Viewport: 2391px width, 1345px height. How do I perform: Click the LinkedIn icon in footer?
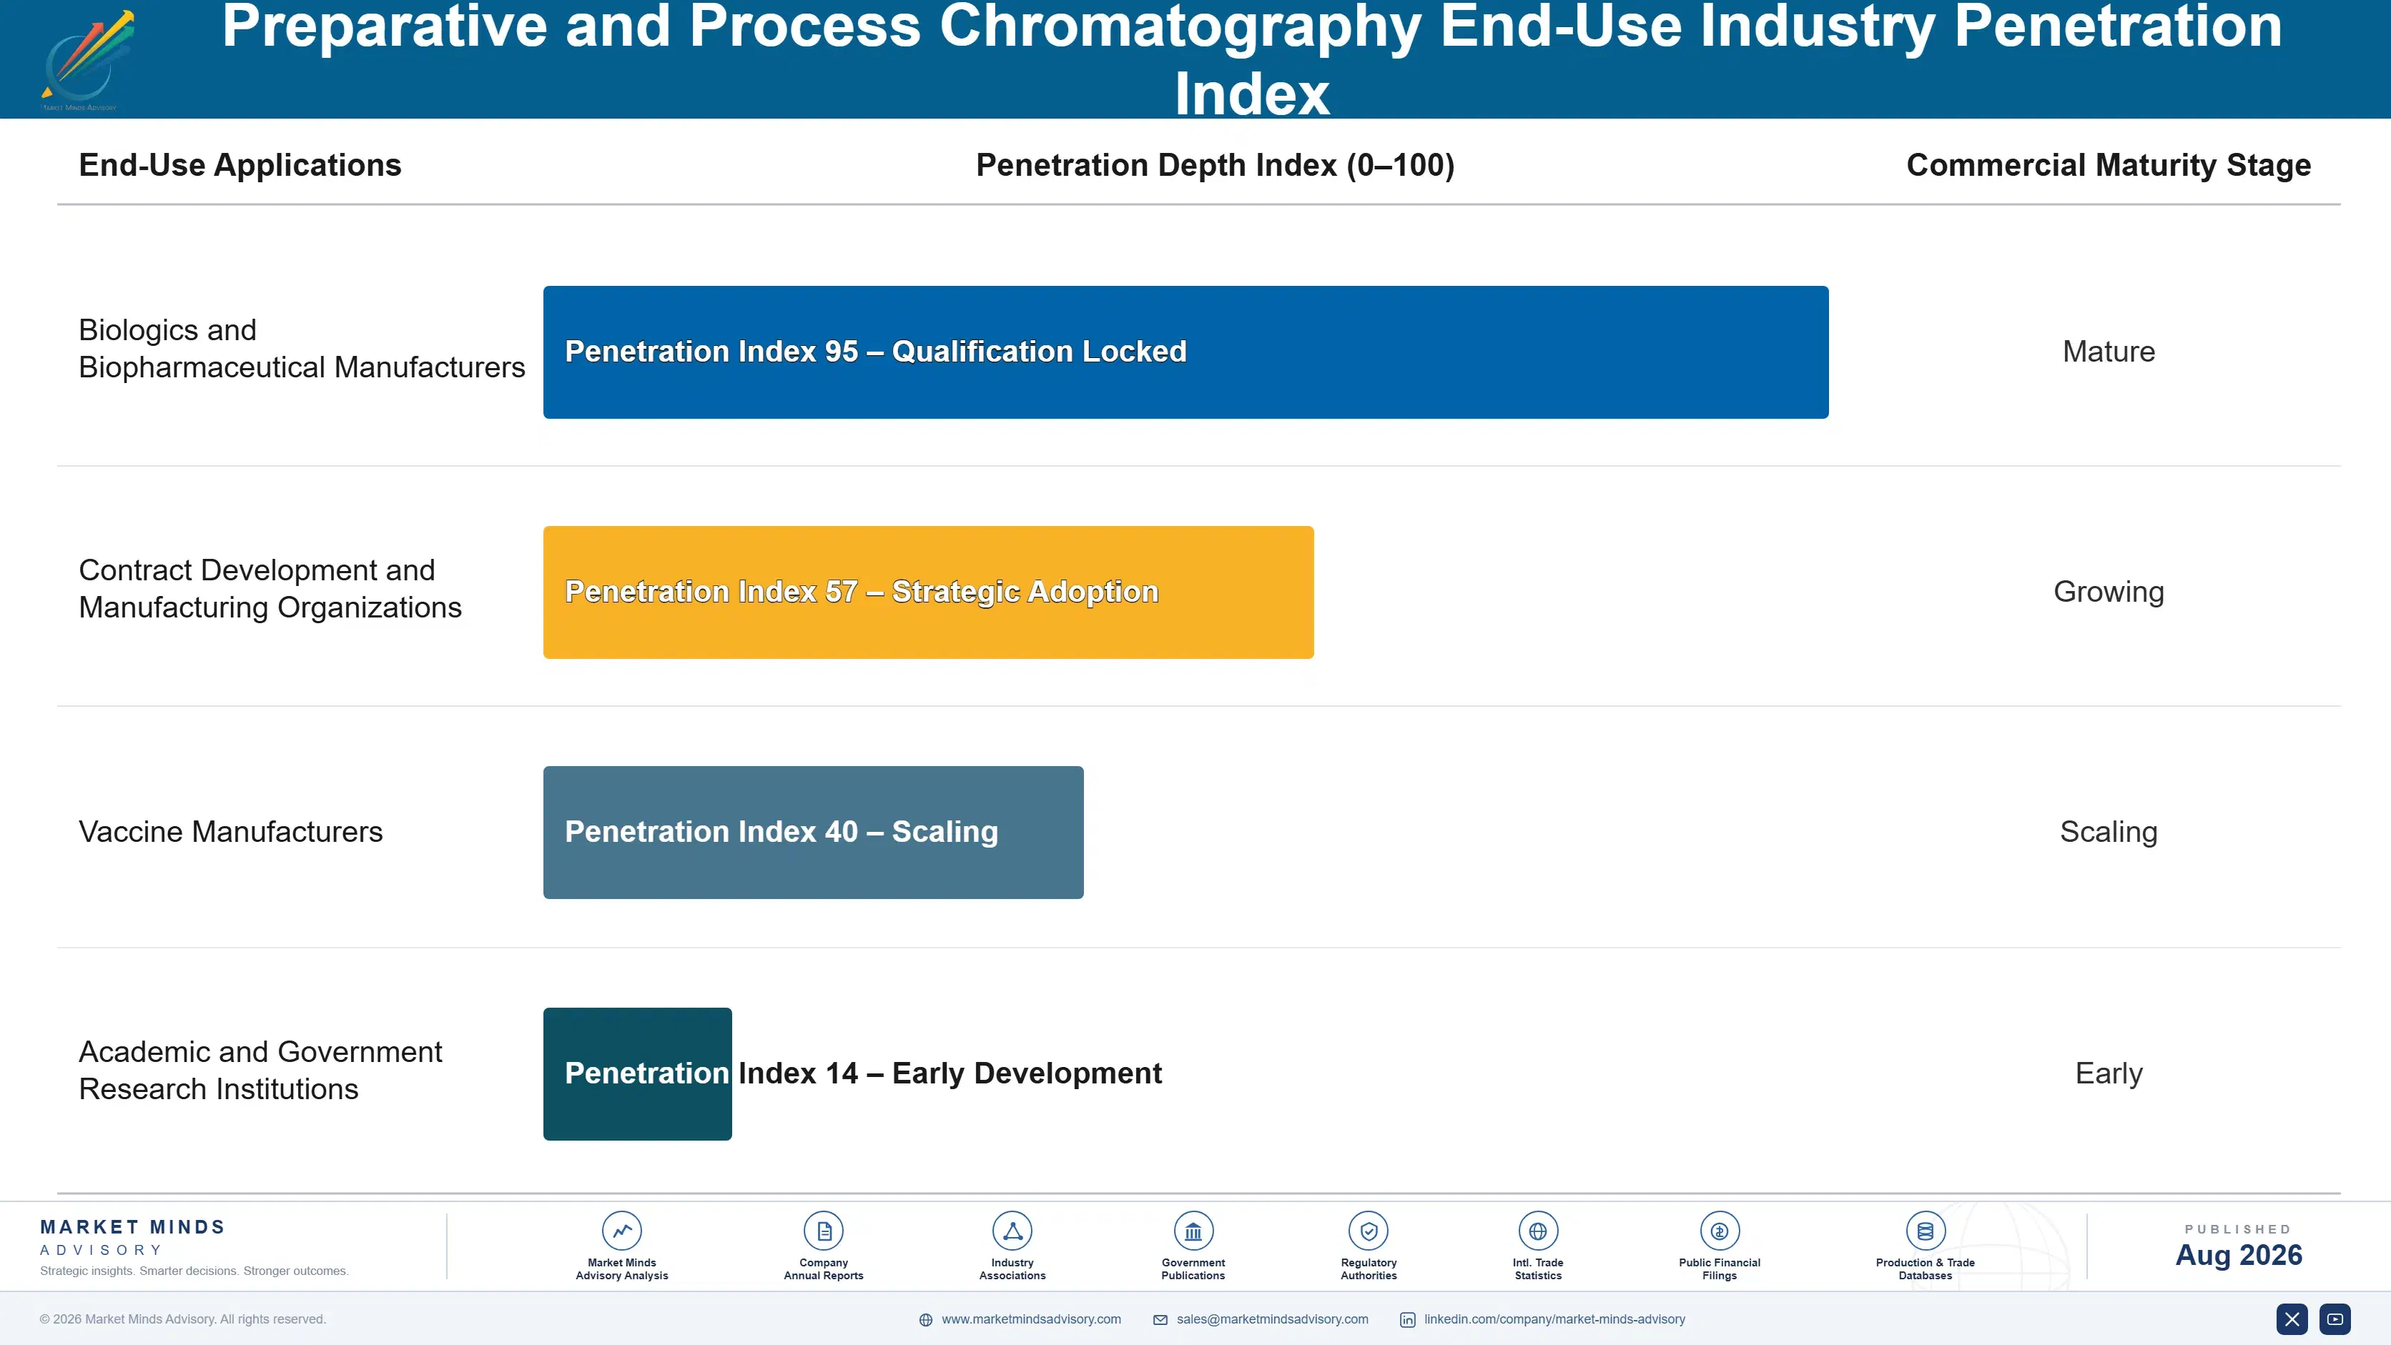(1407, 1320)
